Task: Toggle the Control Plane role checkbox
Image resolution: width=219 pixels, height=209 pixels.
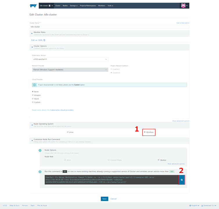Action: pos(109,160)
